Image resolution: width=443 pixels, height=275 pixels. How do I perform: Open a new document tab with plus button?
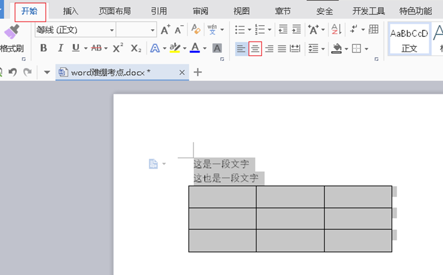198,72
